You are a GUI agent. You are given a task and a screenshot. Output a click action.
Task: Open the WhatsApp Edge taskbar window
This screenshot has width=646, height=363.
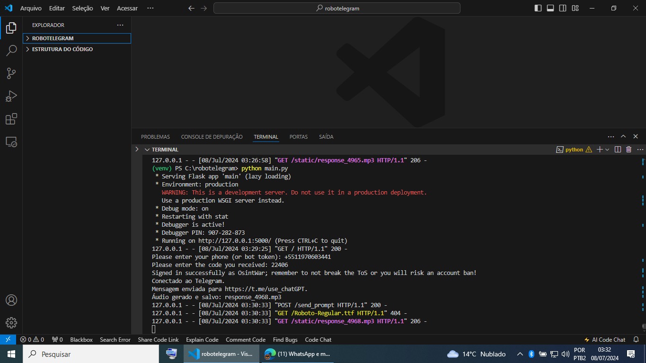pyautogui.click(x=297, y=354)
